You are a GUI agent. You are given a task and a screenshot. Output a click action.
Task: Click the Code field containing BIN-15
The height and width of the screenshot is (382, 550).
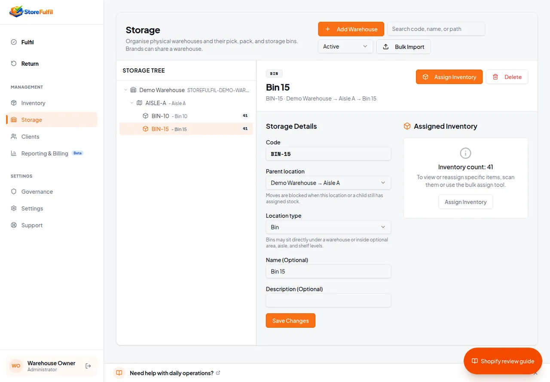328,154
